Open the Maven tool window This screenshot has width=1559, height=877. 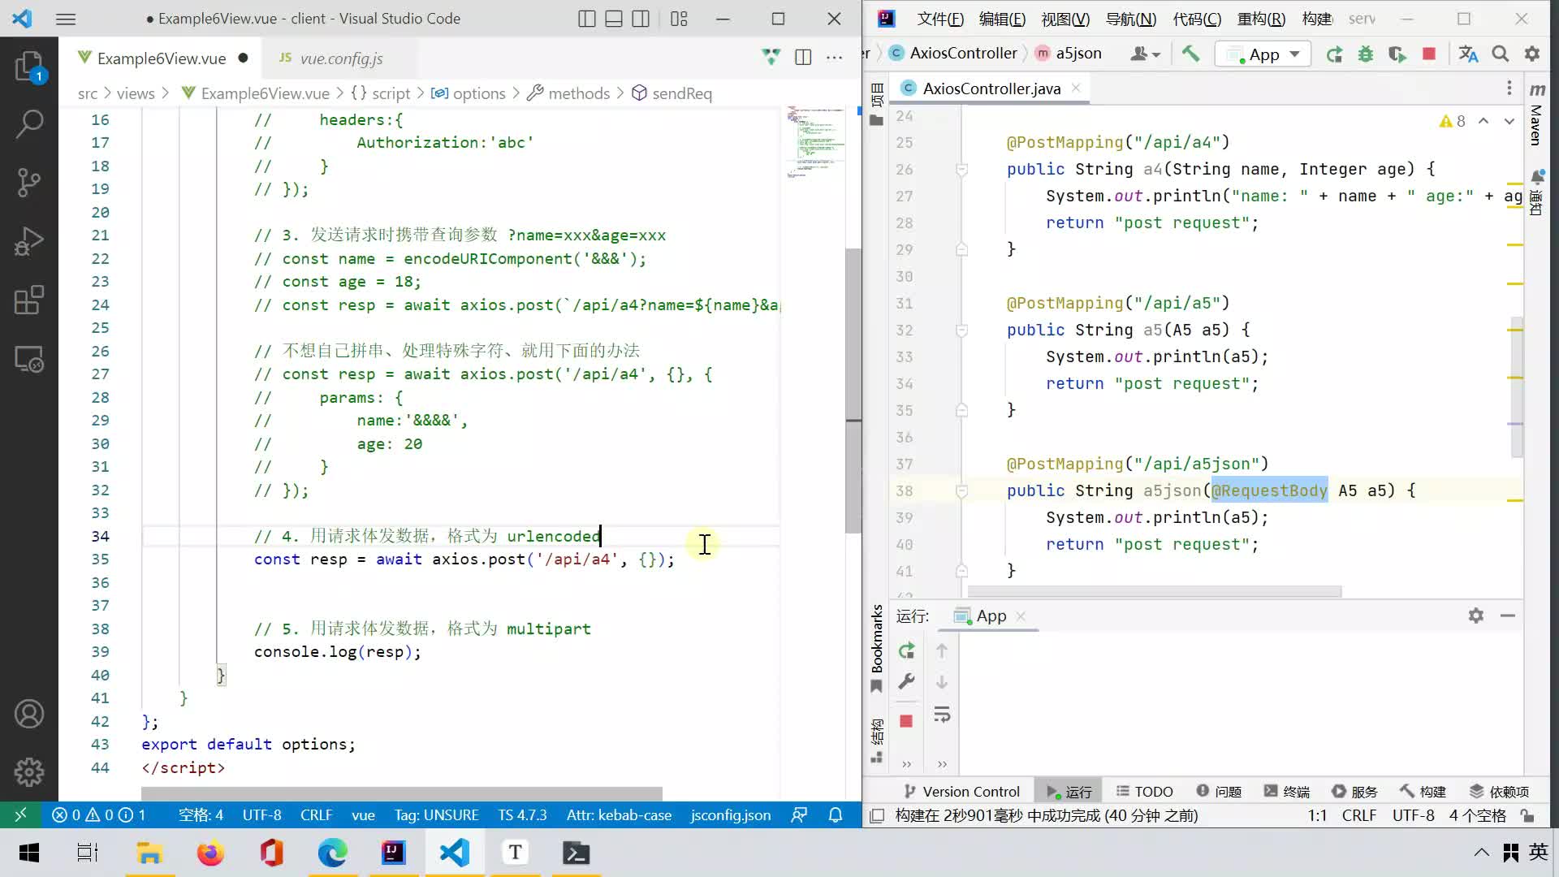1536,114
